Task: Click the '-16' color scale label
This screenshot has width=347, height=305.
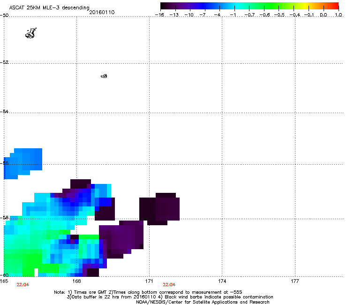Action: 159,15
